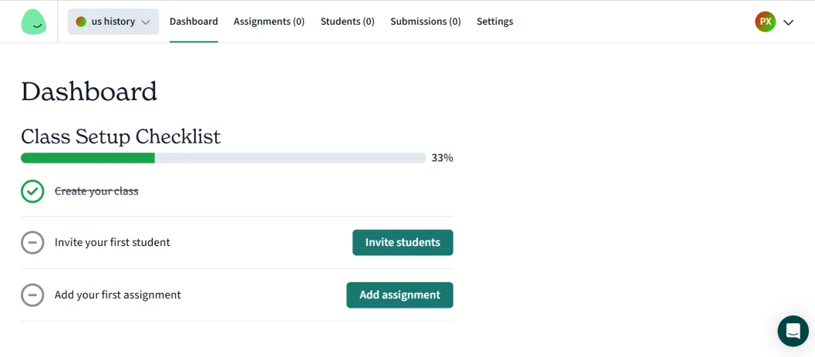Switch to the Assignments (0) tab
This screenshot has width=815, height=357.
(269, 22)
